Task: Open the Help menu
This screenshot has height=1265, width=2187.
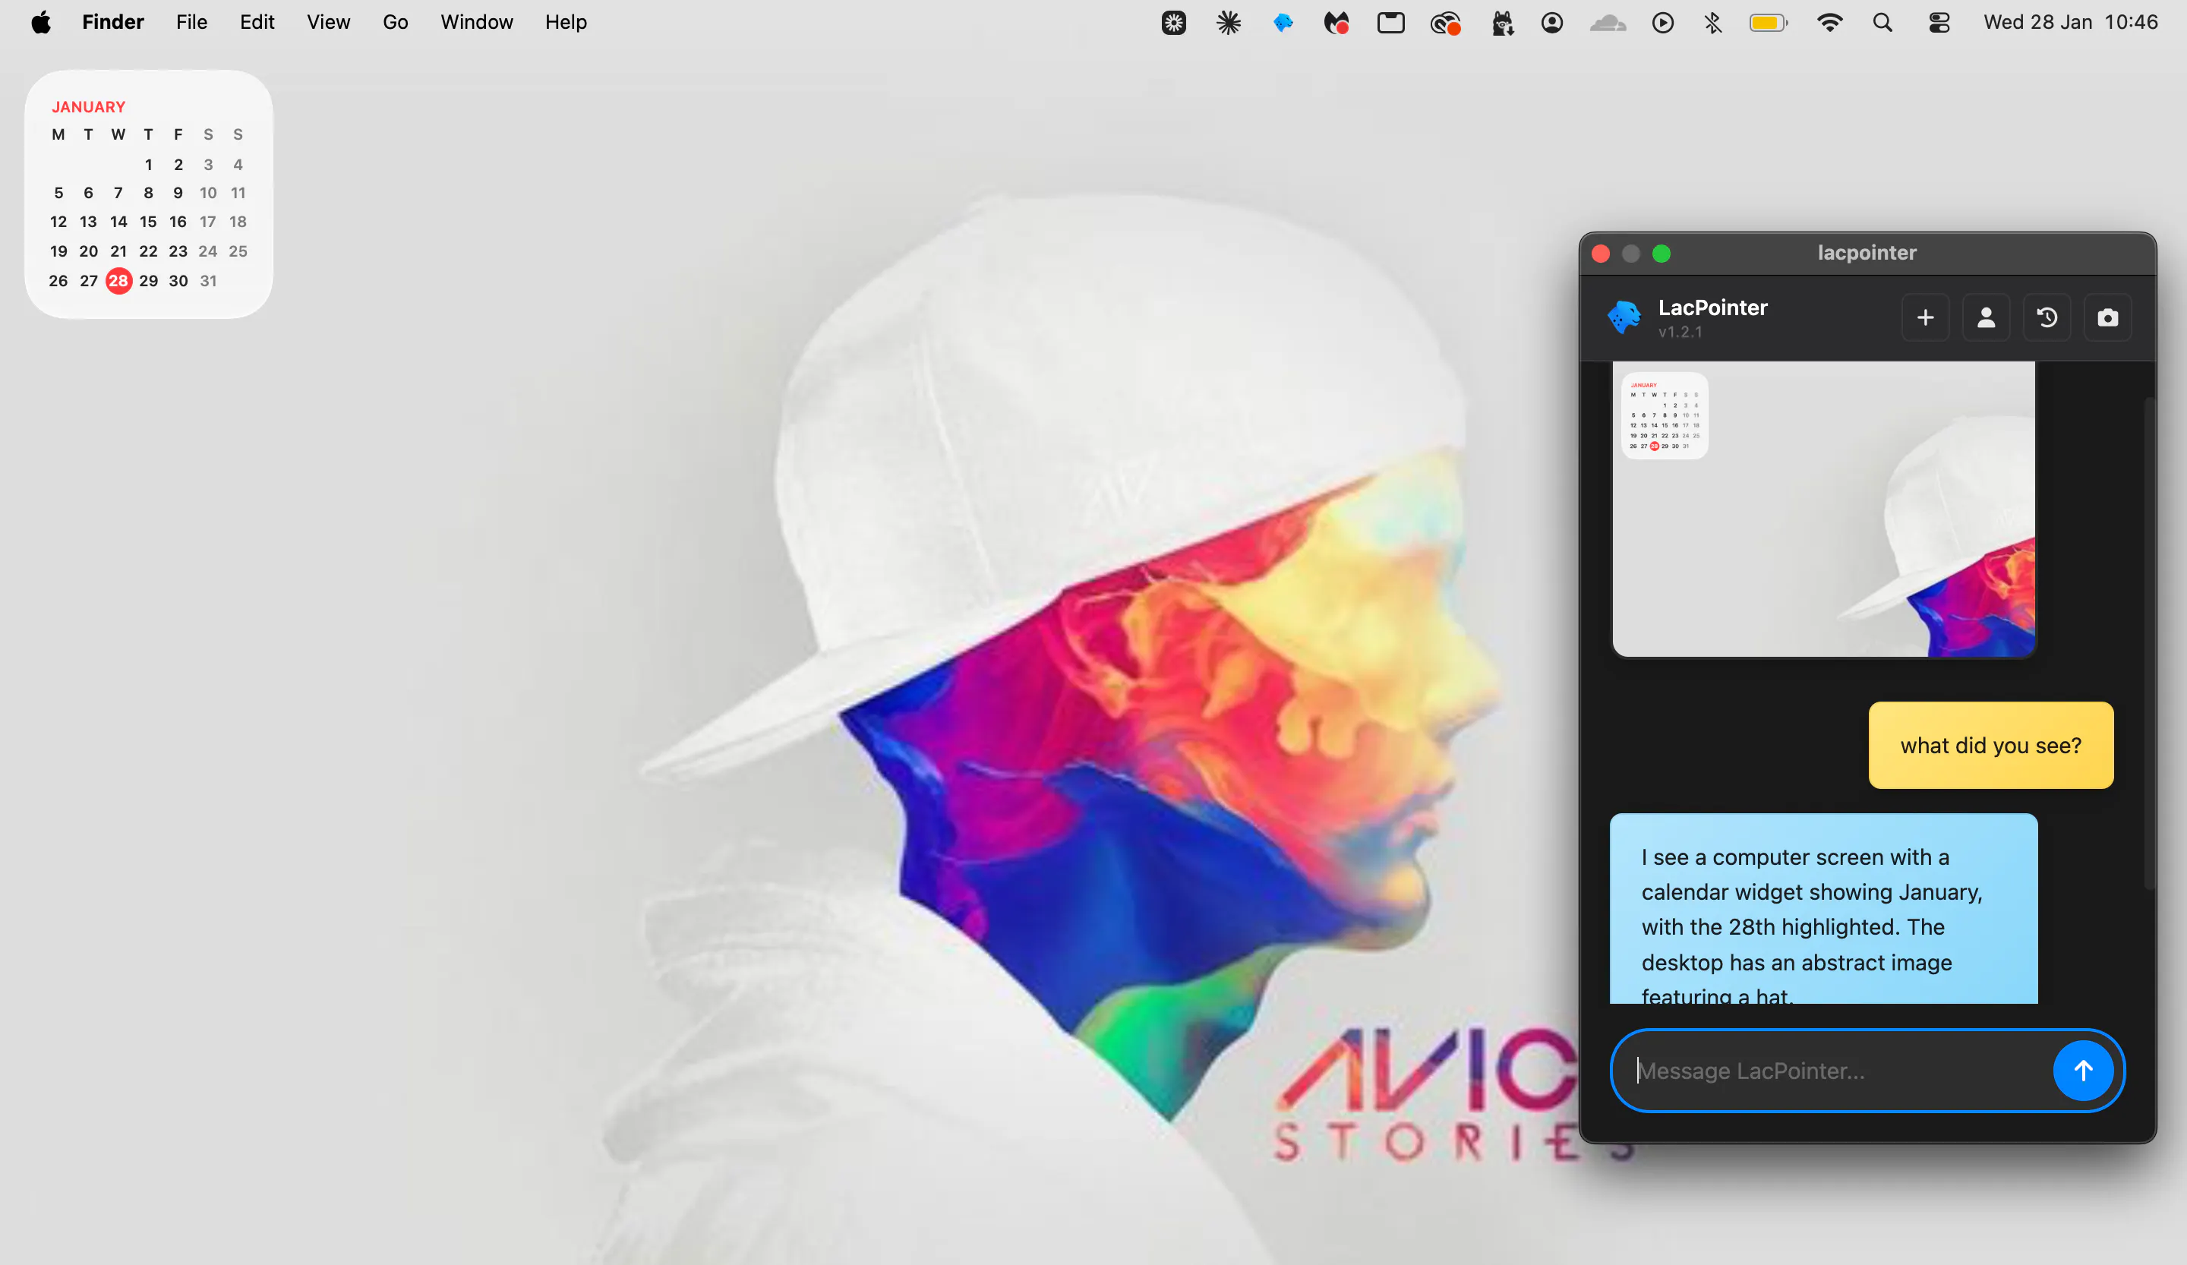Action: (566, 23)
